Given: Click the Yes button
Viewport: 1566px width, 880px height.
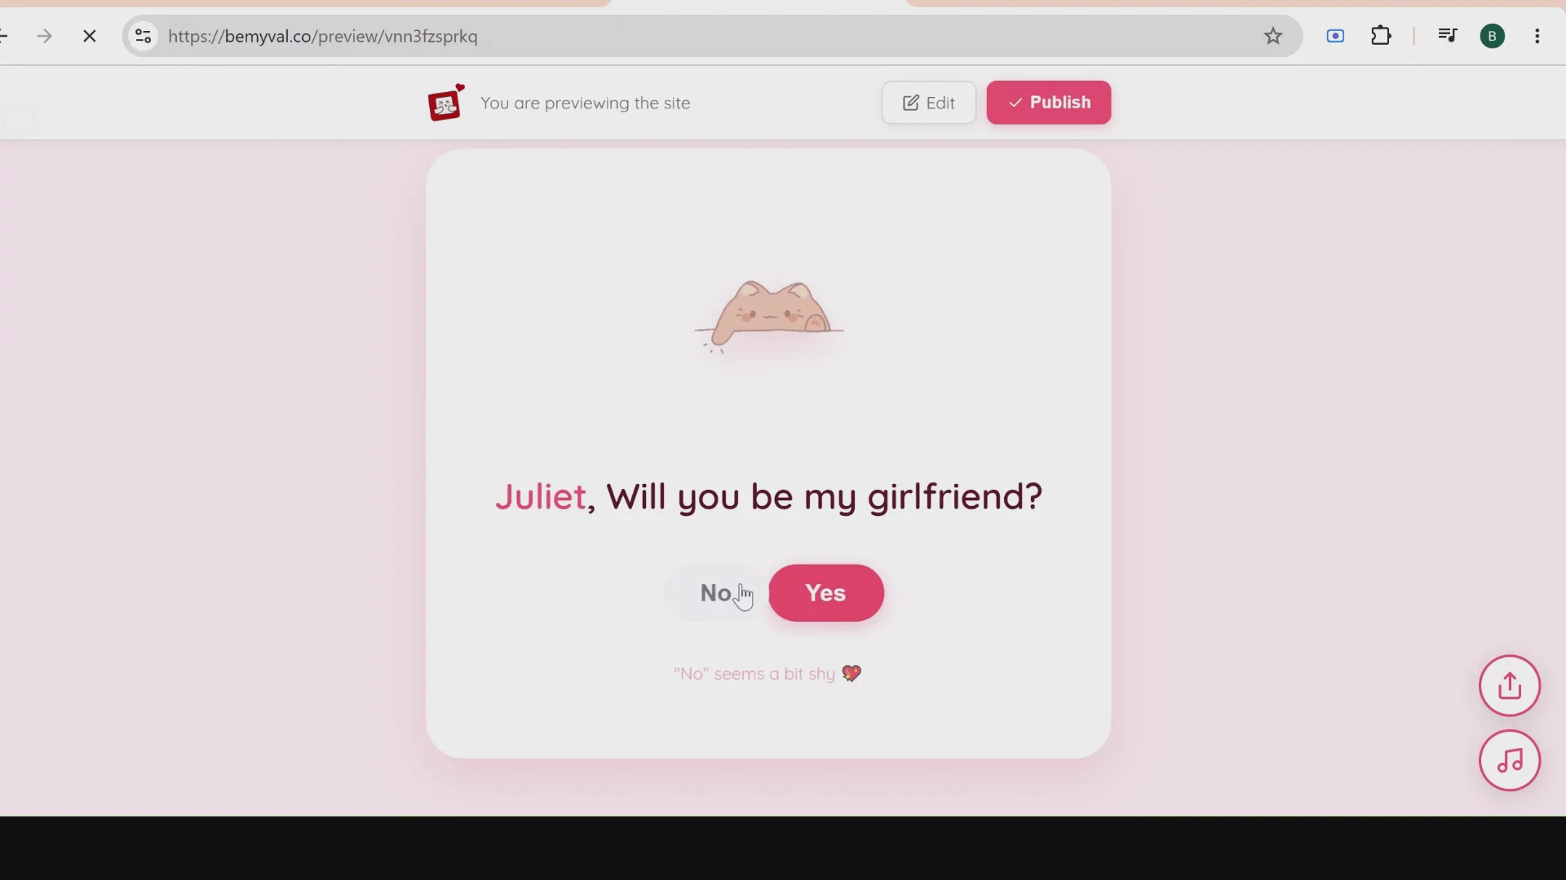Looking at the screenshot, I should 826,593.
